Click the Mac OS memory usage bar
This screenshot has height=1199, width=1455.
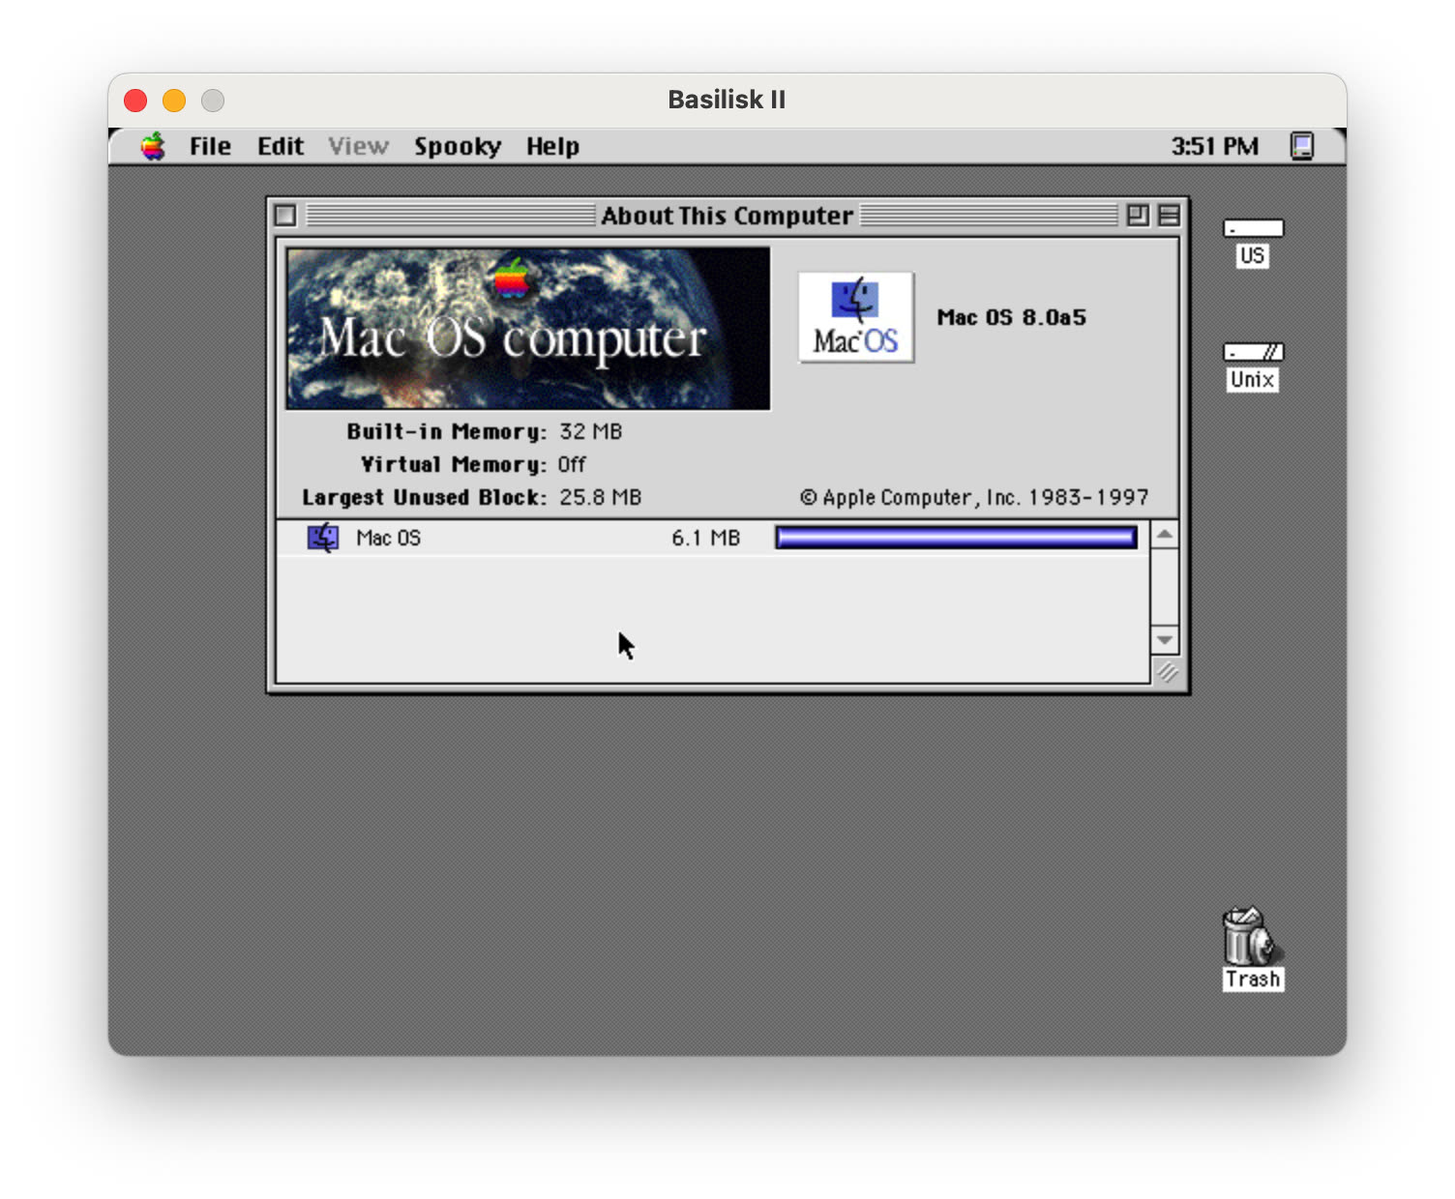(955, 538)
